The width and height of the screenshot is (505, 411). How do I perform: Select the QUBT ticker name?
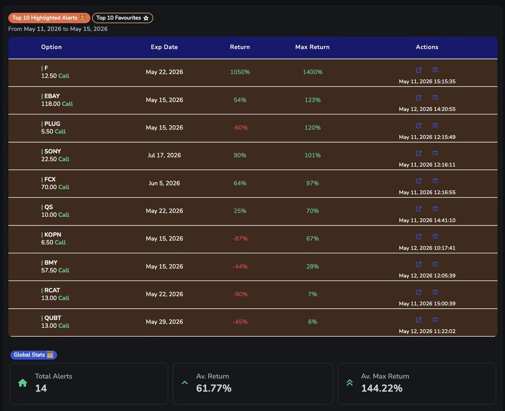coord(53,318)
